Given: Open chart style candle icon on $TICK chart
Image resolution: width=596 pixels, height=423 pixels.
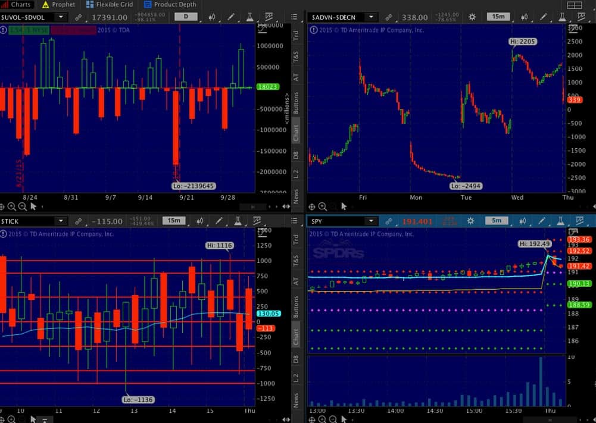Looking at the screenshot, I should 200,221.
